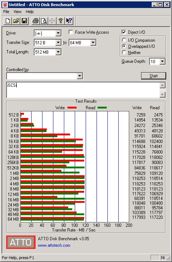Screen dimensions: 172x262
Task: Print the benchmark results
Action: (36, 21)
